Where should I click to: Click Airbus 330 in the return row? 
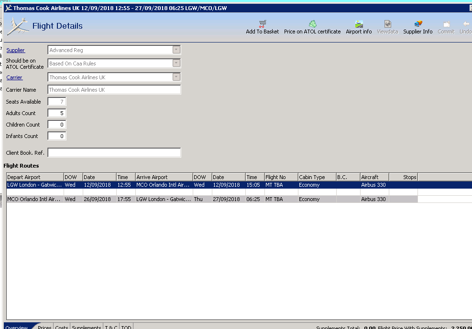pos(374,199)
